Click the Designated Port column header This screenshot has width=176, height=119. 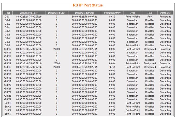click(x=112, y=13)
